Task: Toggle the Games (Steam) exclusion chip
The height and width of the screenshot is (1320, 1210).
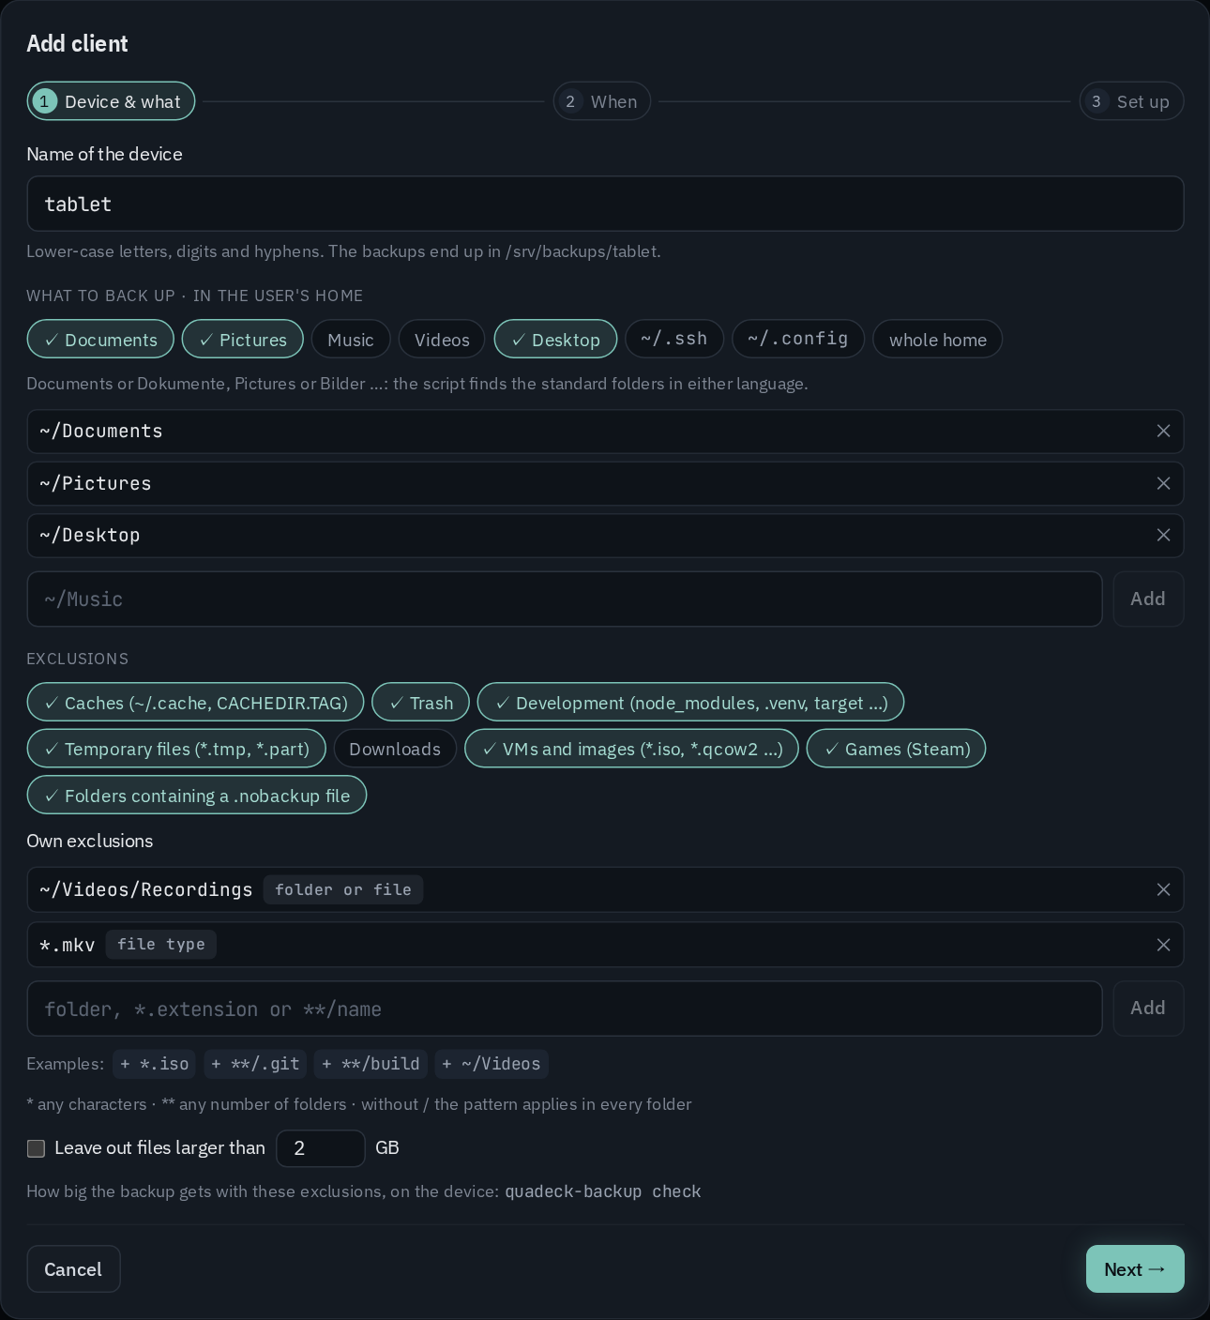Action: (x=896, y=748)
